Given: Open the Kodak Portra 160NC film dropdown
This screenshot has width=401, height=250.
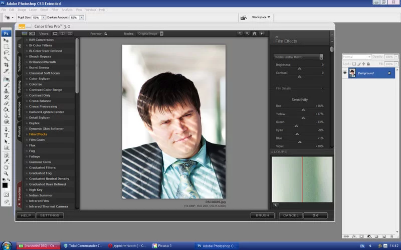Looking at the screenshot, I should coord(321,57).
